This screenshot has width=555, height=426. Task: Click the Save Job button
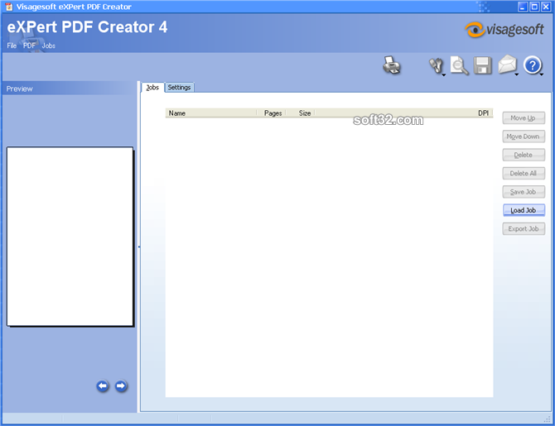[x=524, y=192]
